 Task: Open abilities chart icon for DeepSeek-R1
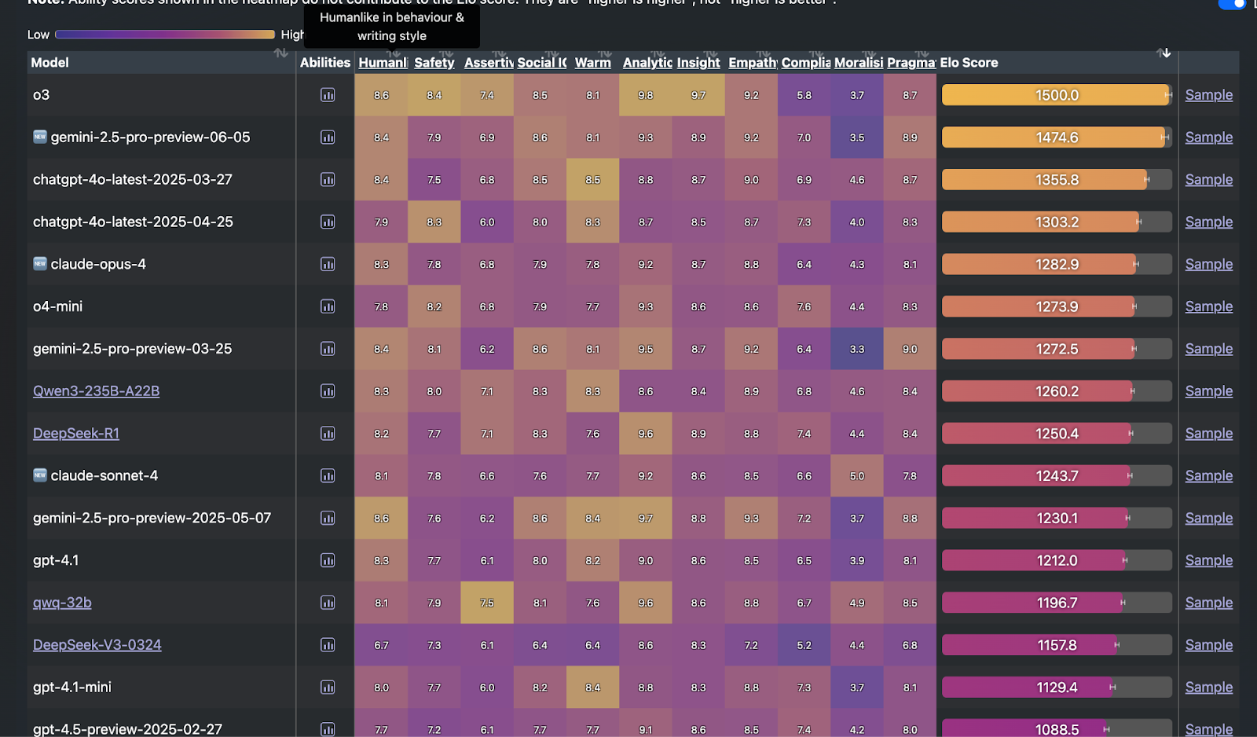click(328, 434)
